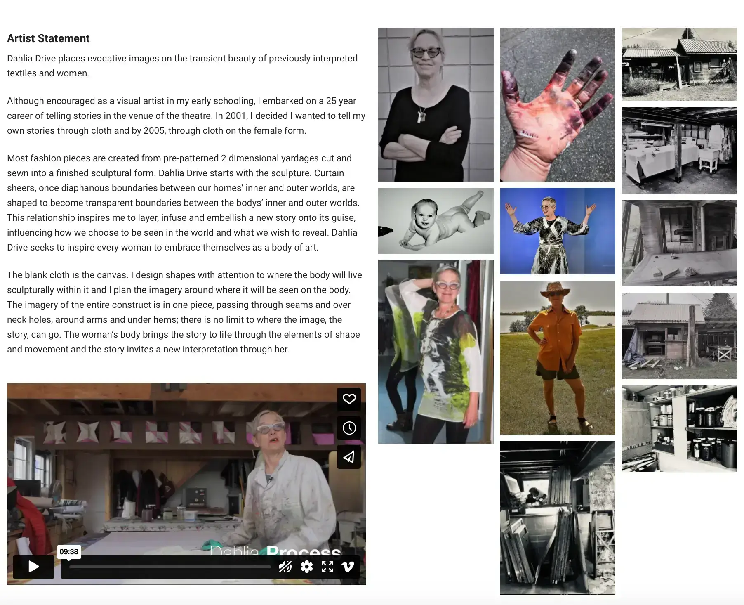Play the Dahlia Process video
The width and height of the screenshot is (744, 605).
[33, 567]
